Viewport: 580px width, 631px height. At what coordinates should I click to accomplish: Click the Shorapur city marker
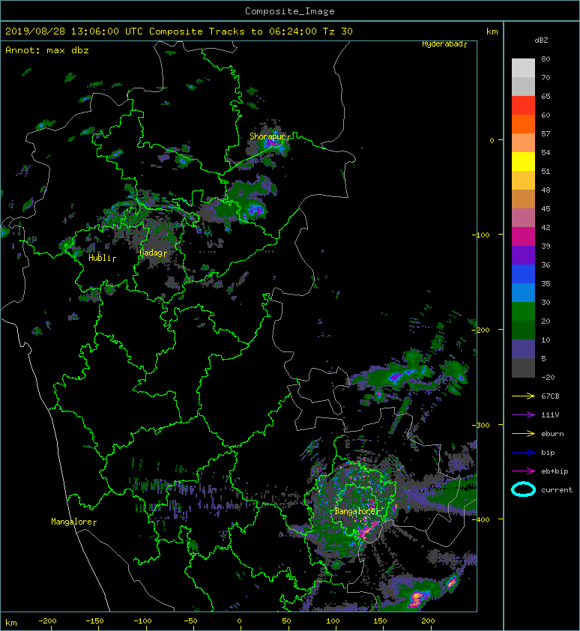tap(270, 136)
